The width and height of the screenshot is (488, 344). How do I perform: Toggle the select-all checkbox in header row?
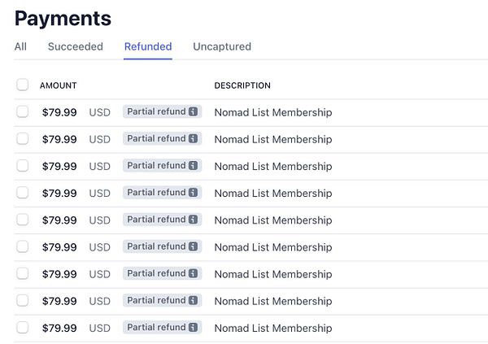point(23,85)
